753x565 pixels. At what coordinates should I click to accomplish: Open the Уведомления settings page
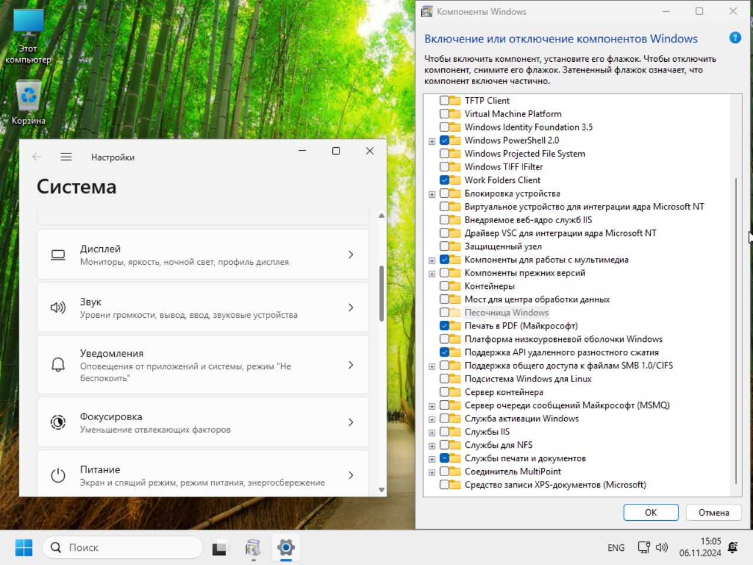203,365
